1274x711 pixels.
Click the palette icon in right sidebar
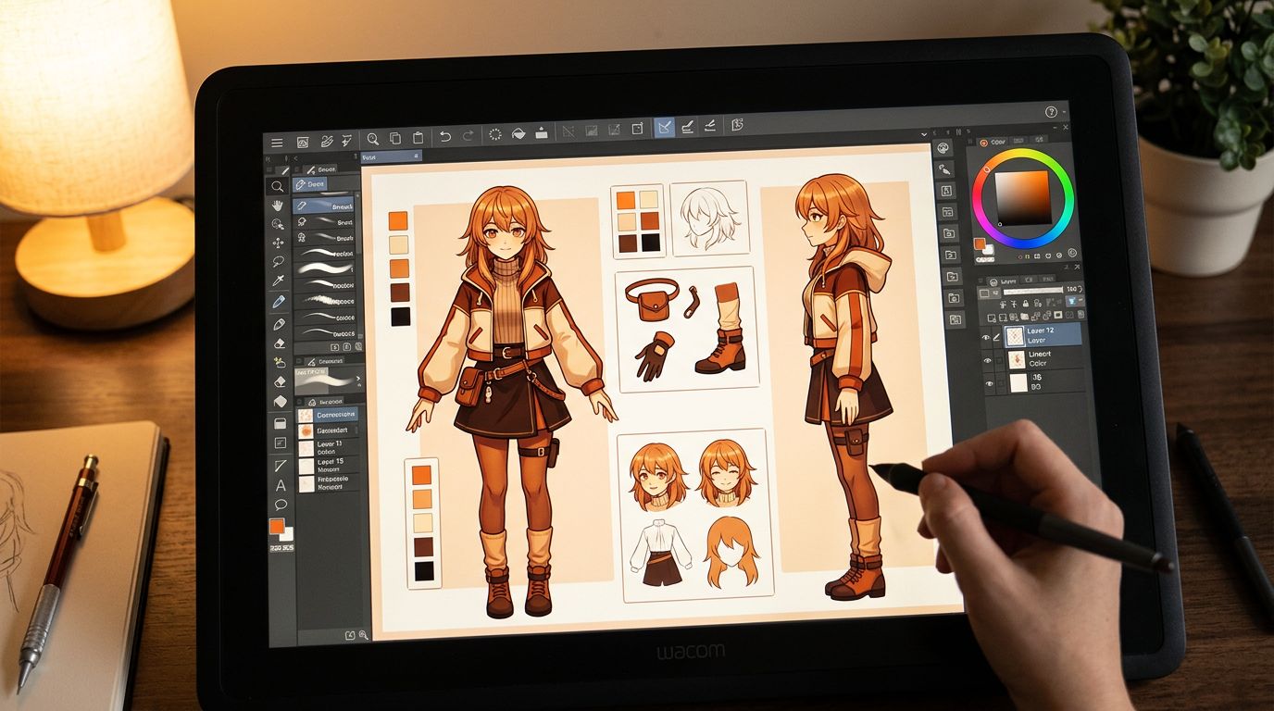943,148
